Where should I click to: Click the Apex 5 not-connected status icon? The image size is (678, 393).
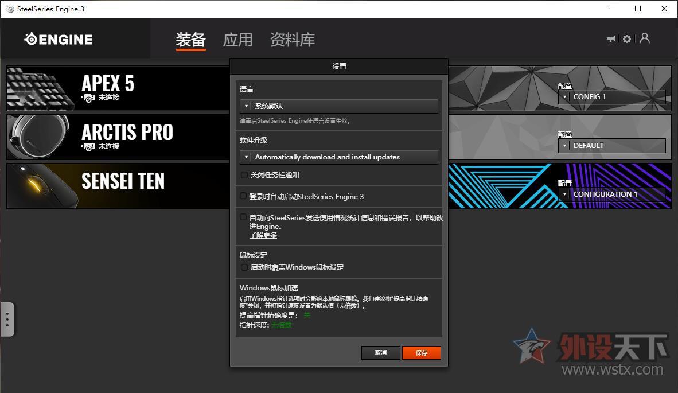pyautogui.click(x=88, y=98)
